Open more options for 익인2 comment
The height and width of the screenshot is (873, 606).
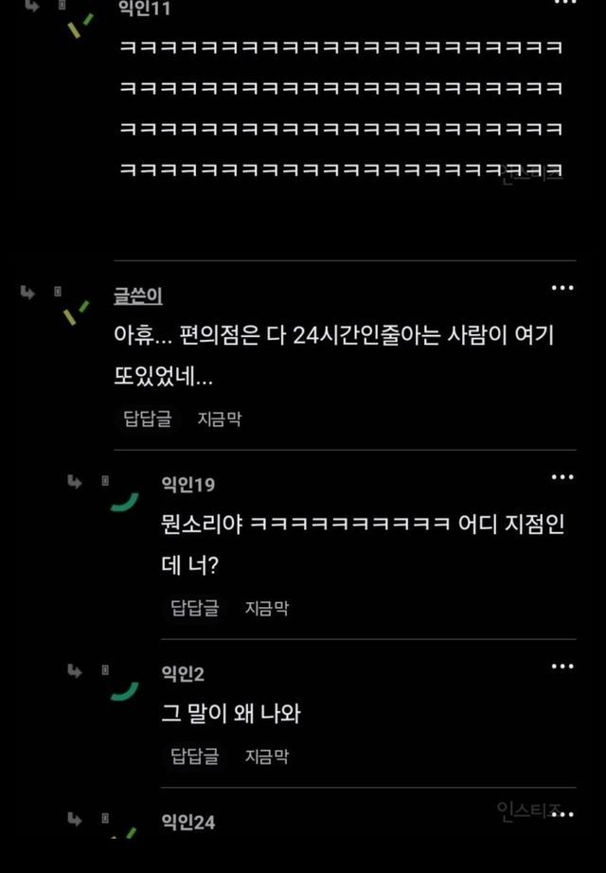coord(562,667)
